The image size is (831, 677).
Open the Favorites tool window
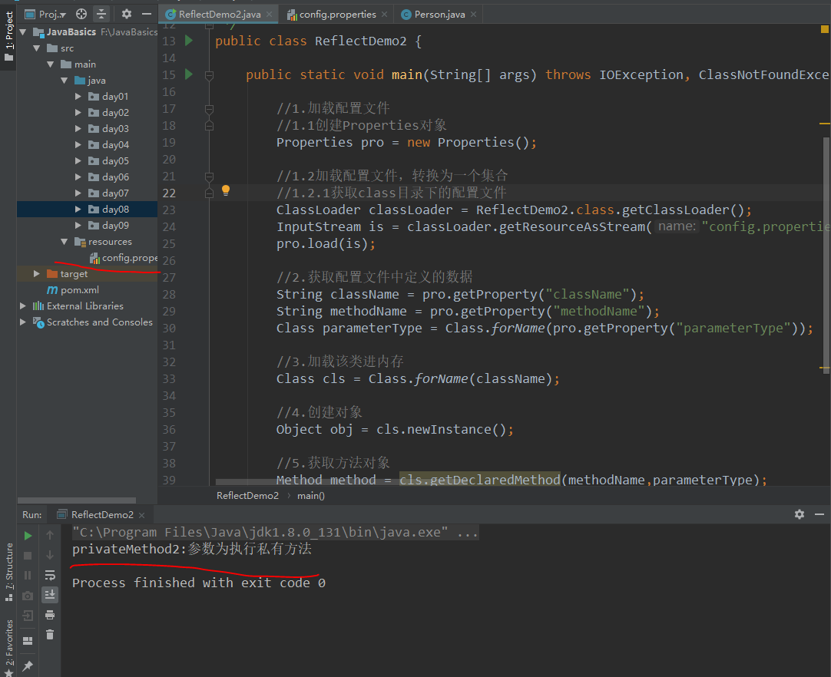[8, 643]
